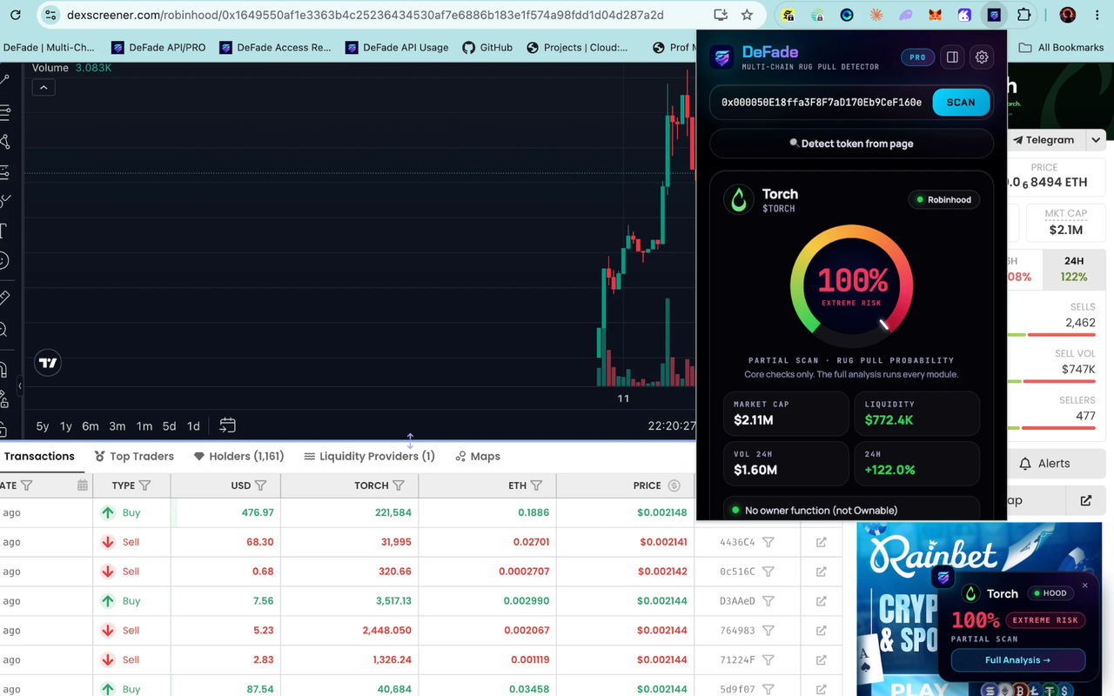Viewport: 1114px width, 696px height.
Task: Open DeFade settings gear
Action: pos(982,57)
